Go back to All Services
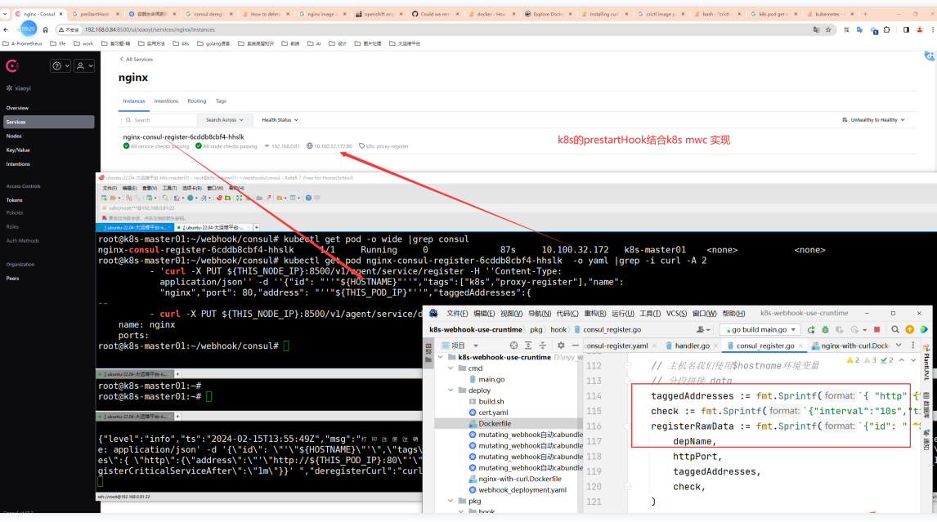Screen dimensions: 937x522 click(x=137, y=59)
